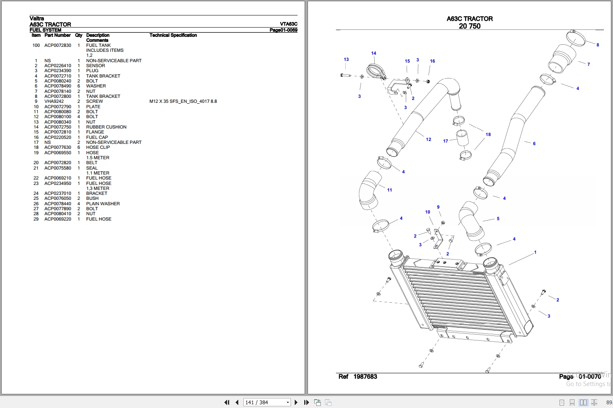Click callout number 1 for the intercooler
Viewport: 613px width, 408px height.
[x=535, y=252]
